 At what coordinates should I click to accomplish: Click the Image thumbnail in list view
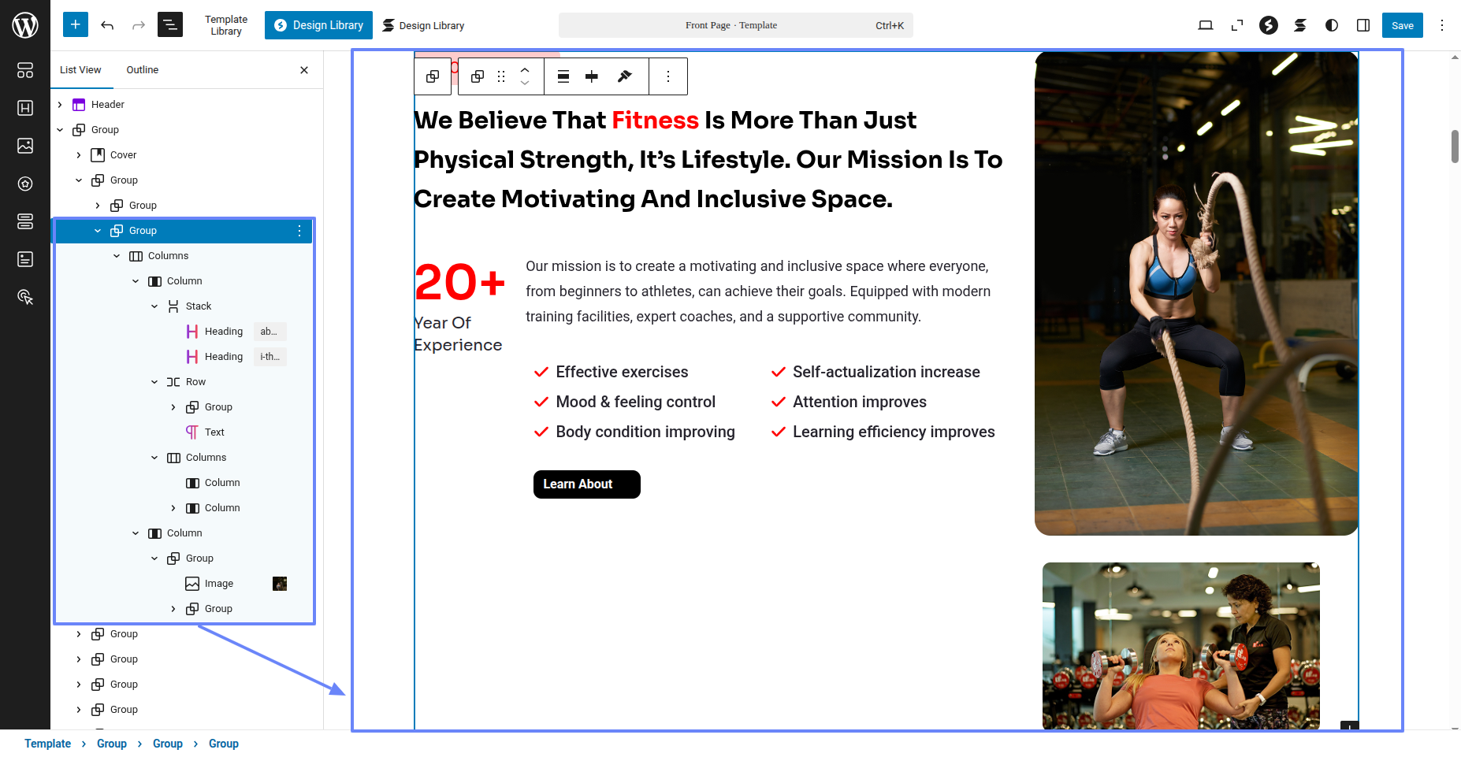tap(279, 584)
